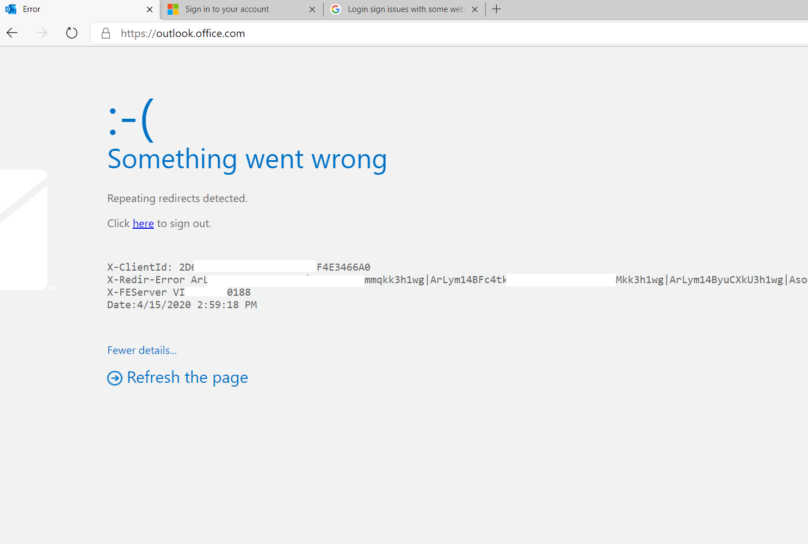Close the Error tab
The width and height of the screenshot is (808, 544).
click(150, 9)
